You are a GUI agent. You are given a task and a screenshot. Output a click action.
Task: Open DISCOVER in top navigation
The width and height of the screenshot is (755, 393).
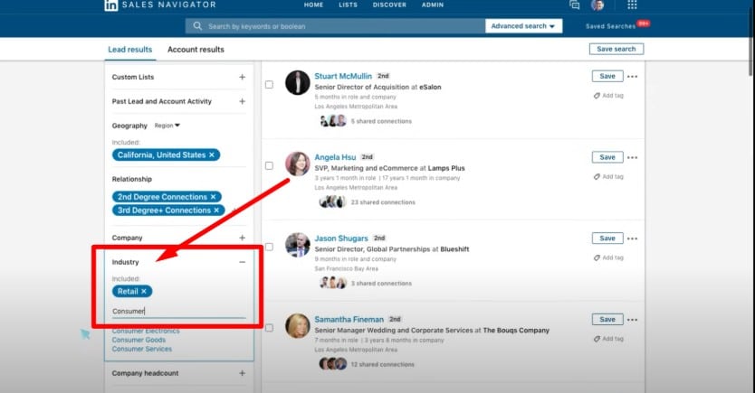point(389,5)
